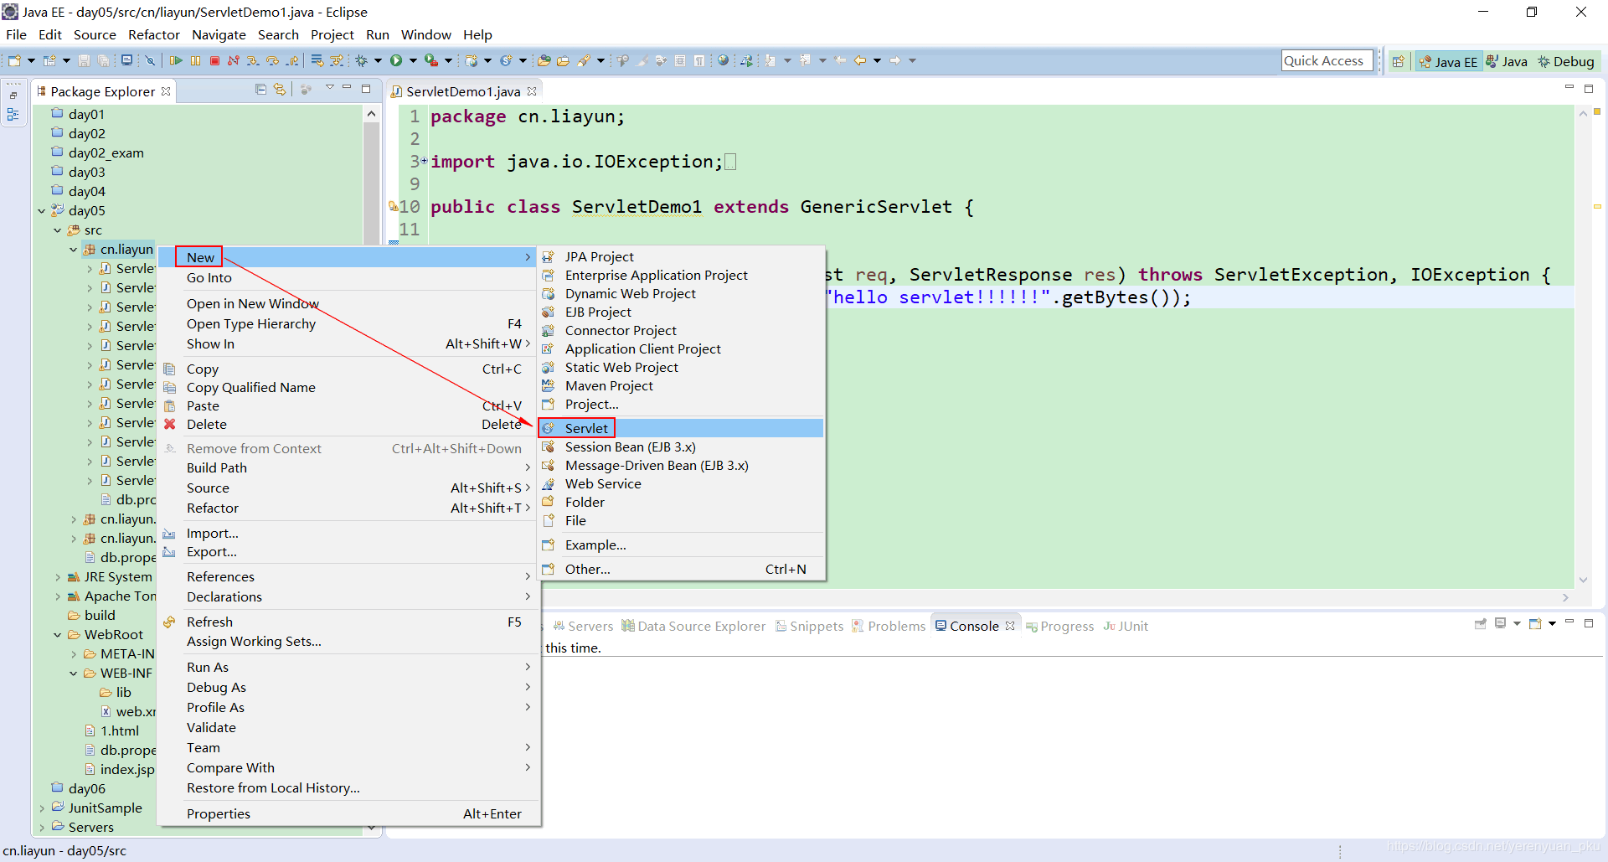
Task: Click Collapse All in Package Explorer
Action: (x=260, y=90)
